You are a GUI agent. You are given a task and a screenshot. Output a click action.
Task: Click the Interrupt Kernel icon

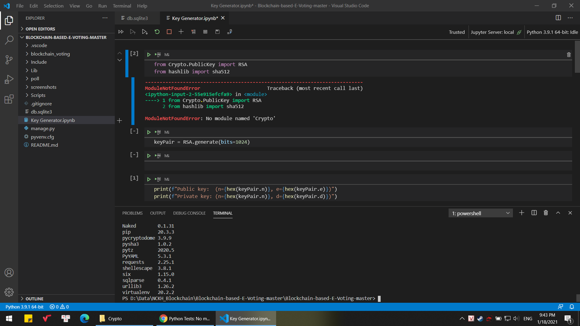coord(169,31)
